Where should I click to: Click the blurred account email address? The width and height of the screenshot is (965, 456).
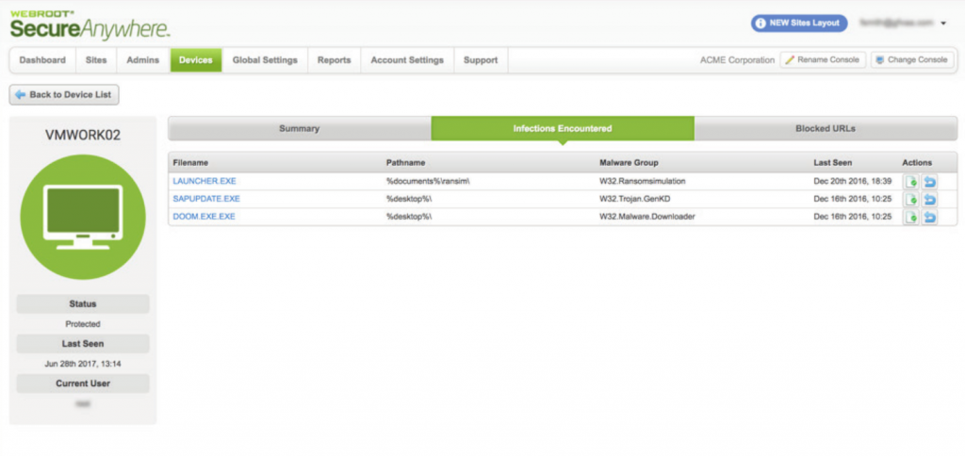[897, 23]
